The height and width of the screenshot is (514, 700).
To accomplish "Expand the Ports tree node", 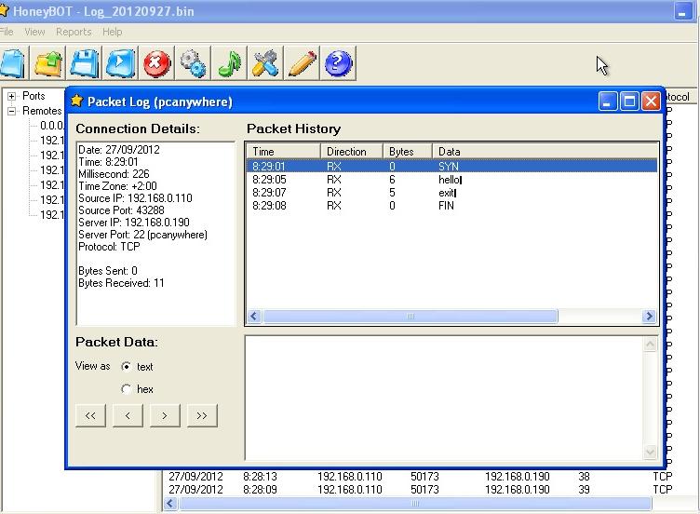I will tap(12, 96).
